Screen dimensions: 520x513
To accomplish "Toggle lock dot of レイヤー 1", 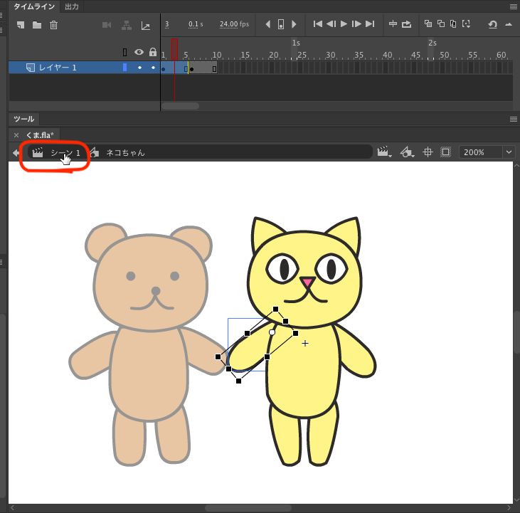I will click(153, 68).
